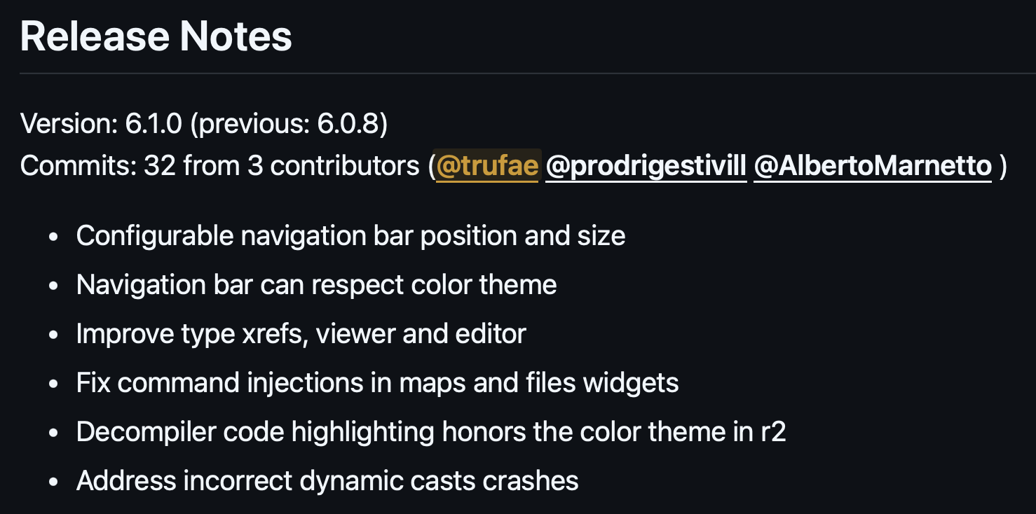Visit the @AlbertoMarnetto profile link
Viewport: 1036px width, 514px height.
872,166
